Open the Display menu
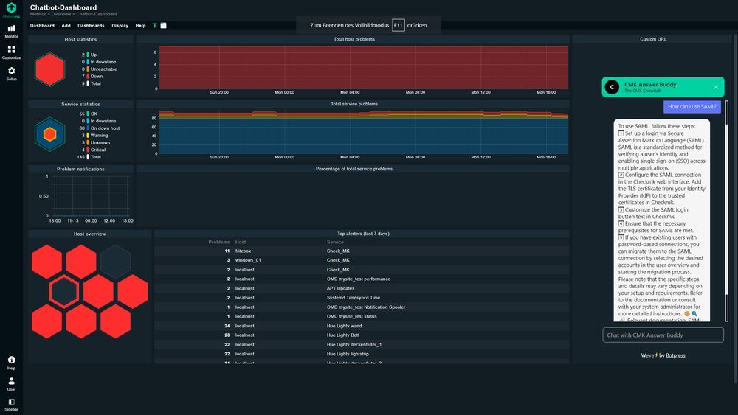 (x=120, y=25)
